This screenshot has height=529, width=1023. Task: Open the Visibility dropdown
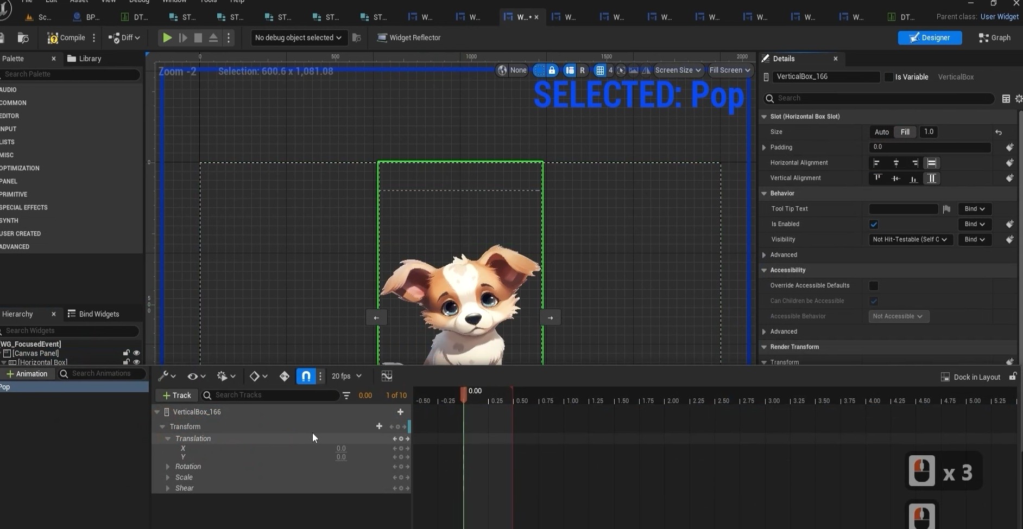(910, 239)
